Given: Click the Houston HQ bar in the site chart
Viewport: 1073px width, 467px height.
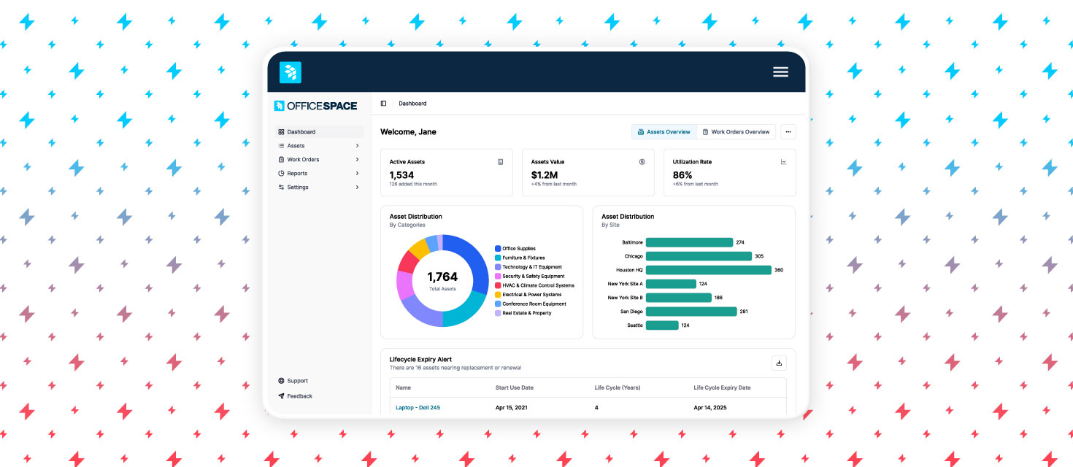Looking at the screenshot, I should point(708,270).
